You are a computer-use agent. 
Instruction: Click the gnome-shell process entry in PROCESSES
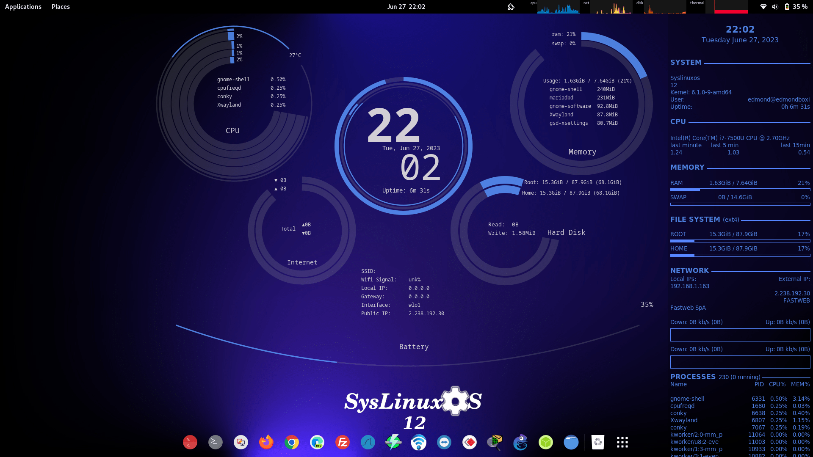[x=687, y=398]
